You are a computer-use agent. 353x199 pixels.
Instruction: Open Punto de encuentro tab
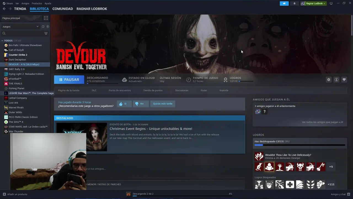point(120,90)
